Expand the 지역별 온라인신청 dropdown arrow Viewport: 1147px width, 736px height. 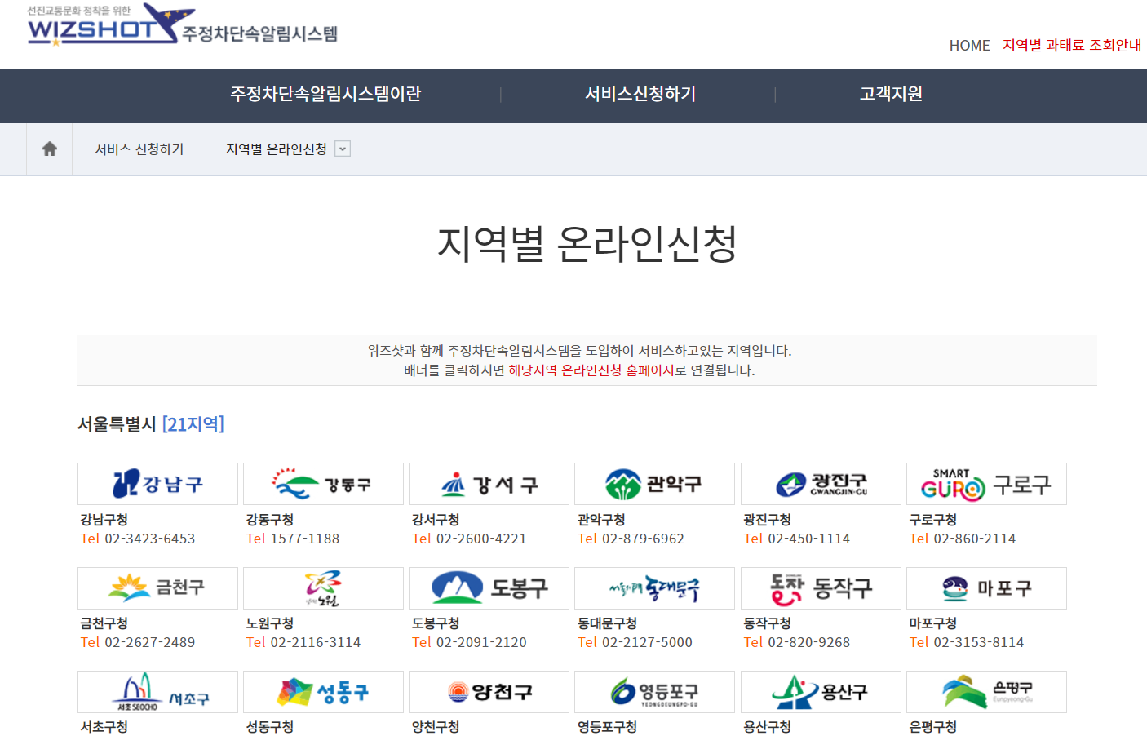click(x=343, y=149)
